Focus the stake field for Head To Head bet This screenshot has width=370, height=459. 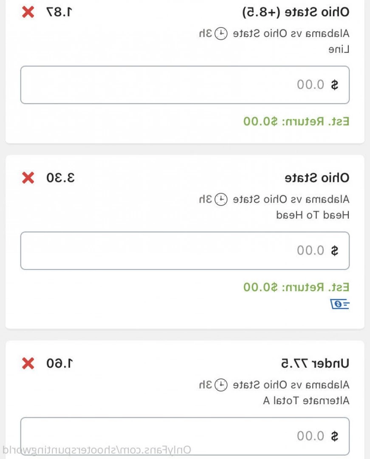click(185, 251)
